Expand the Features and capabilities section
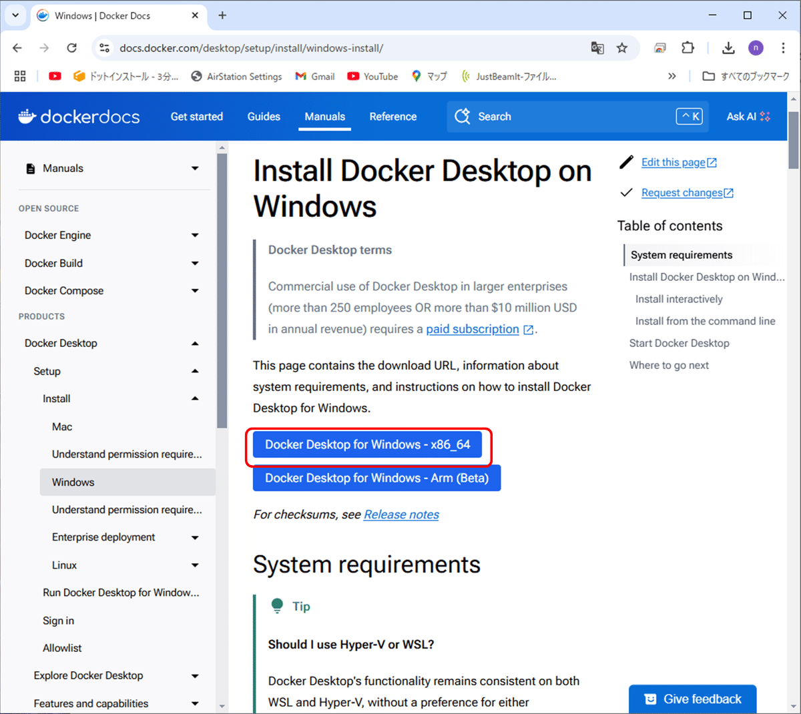Image resolution: width=801 pixels, height=714 pixels. click(195, 703)
